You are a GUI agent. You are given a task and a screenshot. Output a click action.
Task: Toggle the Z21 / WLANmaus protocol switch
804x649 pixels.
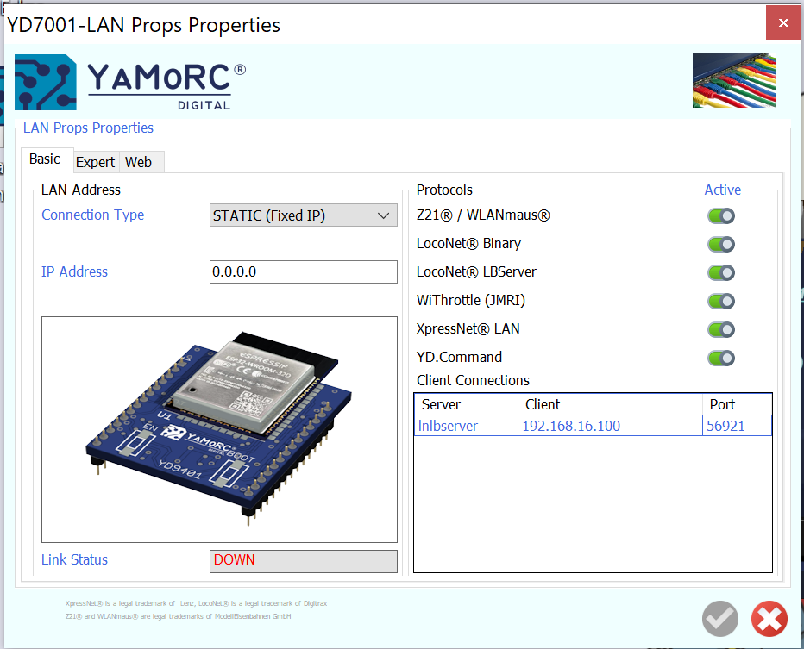click(x=721, y=216)
